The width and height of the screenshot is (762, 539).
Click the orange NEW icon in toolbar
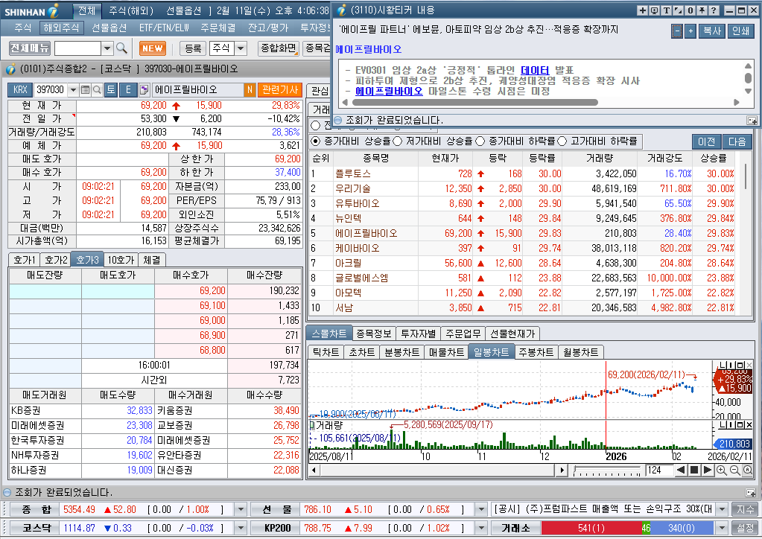click(153, 48)
